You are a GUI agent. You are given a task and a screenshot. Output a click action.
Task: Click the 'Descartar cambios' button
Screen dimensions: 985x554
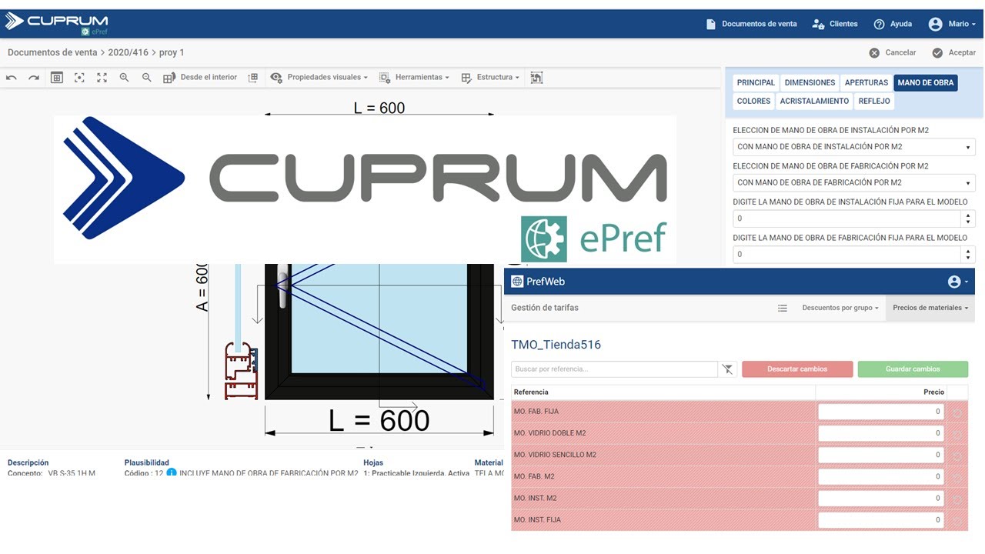point(797,369)
